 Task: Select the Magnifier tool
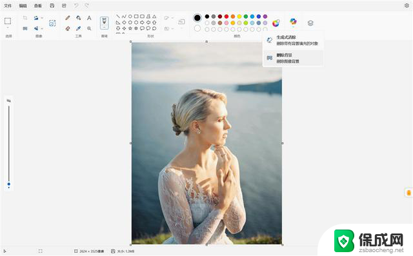89,28
